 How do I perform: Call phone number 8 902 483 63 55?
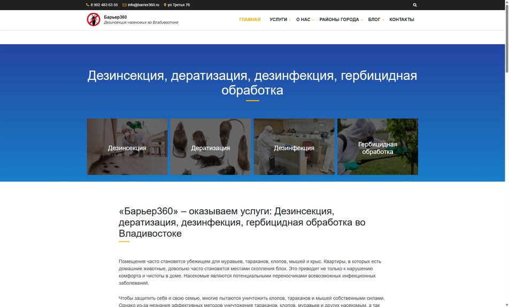click(x=104, y=5)
